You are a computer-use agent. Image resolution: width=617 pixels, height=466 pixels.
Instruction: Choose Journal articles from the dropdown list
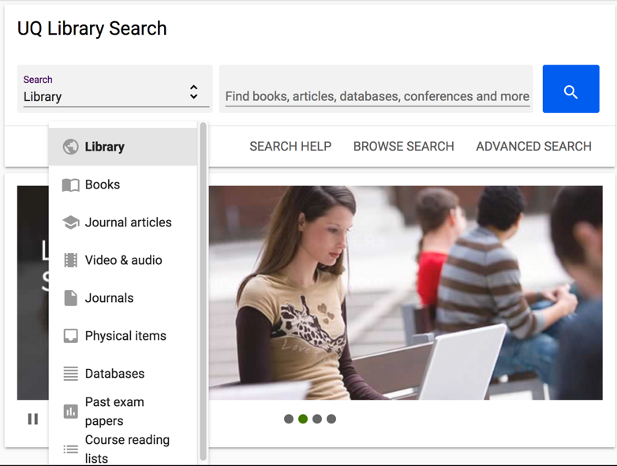click(128, 222)
